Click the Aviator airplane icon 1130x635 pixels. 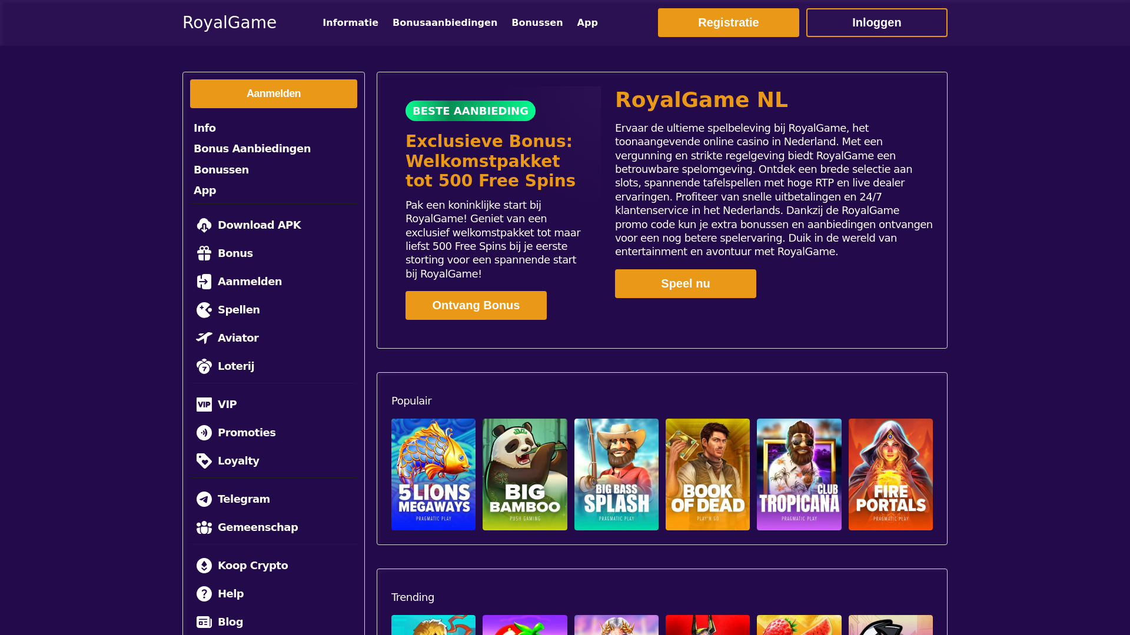click(x=204, y=338)
